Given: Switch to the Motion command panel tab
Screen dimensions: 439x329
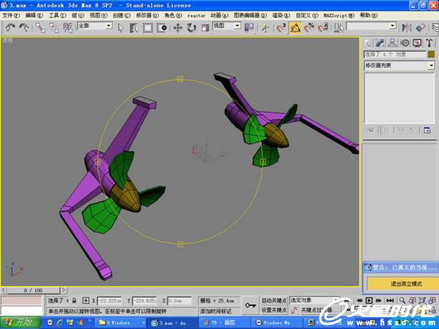Looking at the screenshot, I should click(x=405, y=42).
